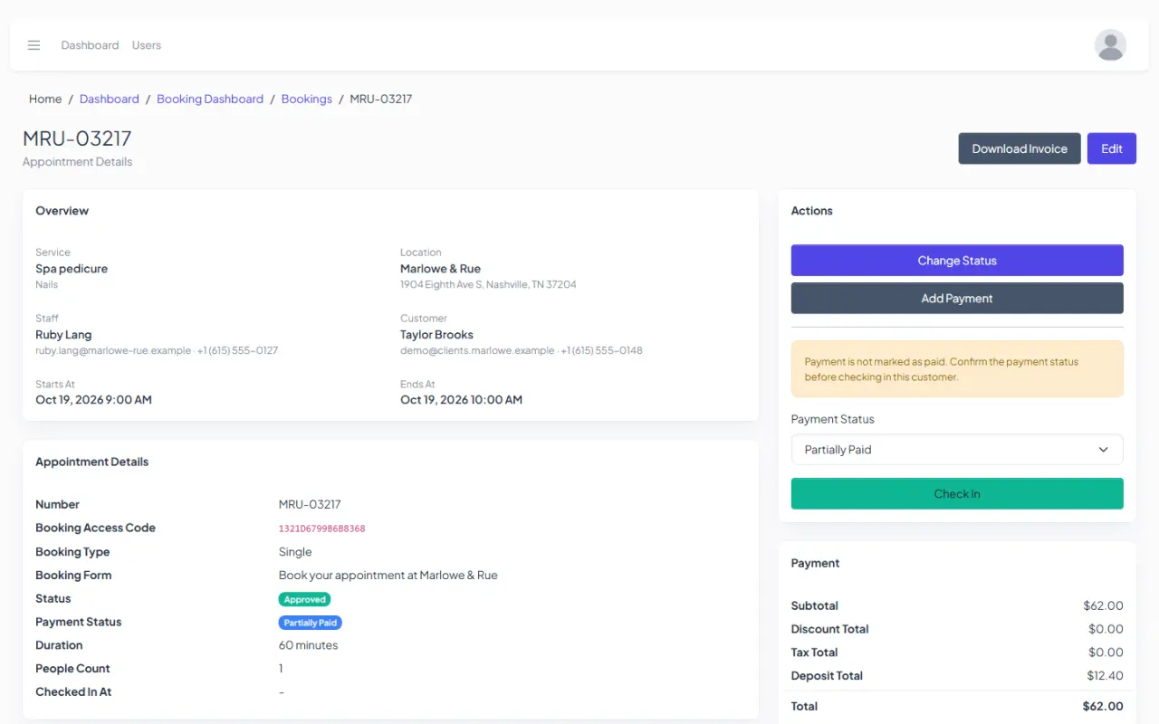Click the Home breadcrumb
The width and height of the screenshot is (1159, 724).
click(x=45, y=99)
